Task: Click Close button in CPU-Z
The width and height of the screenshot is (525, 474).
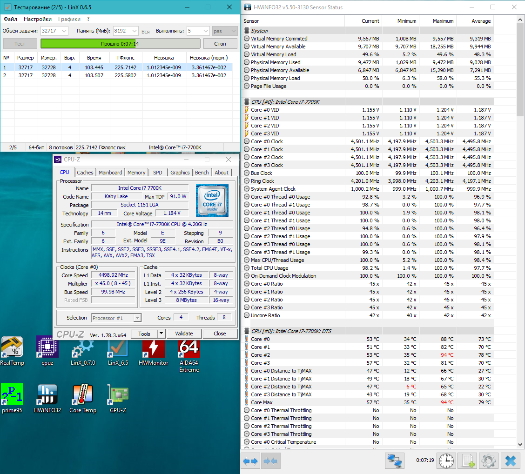Action: pyautogui.click(x=220, y=334)
